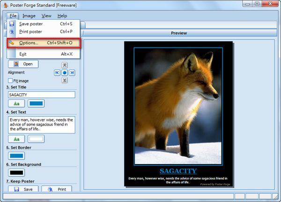Viewport: 281px width, 202px height.
Task: Click the center alignment dot icon
Action: coord(65,73)
